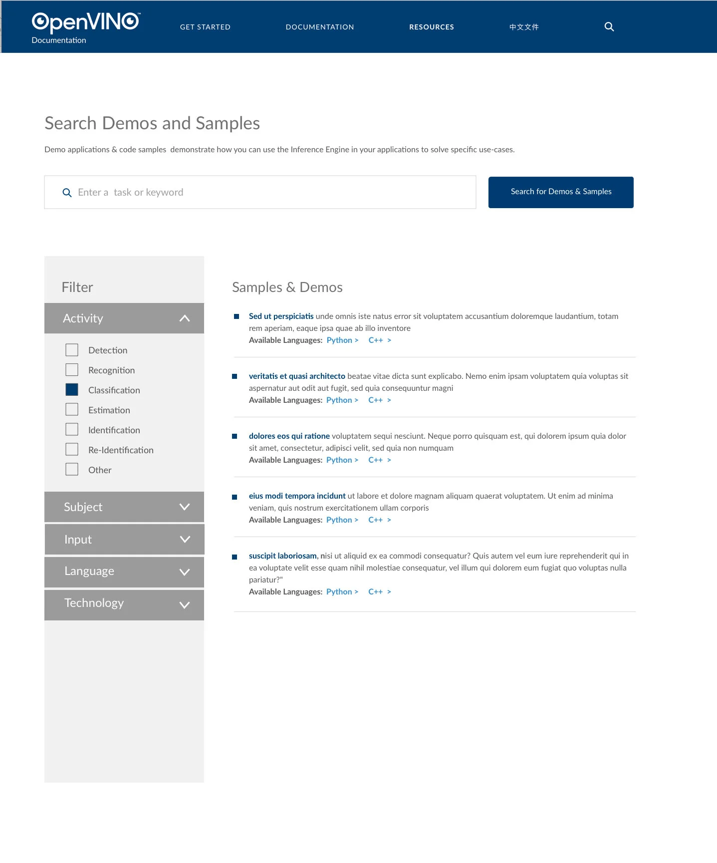717x863 pixels.
Task: Click the OpenVINO Documentation logo
Action: point(85,28)
